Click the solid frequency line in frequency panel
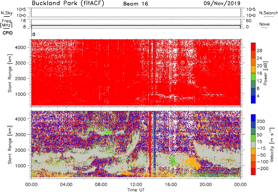278x192 pixels. point(136,26)
